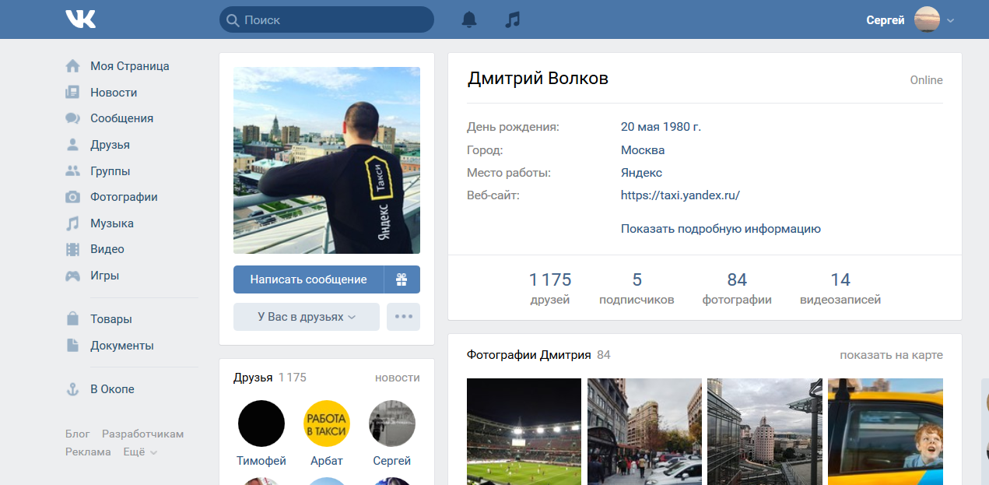The image size is (989, 485).
Task: Open the 5 подписчиков counter
Action: (637, 289)
